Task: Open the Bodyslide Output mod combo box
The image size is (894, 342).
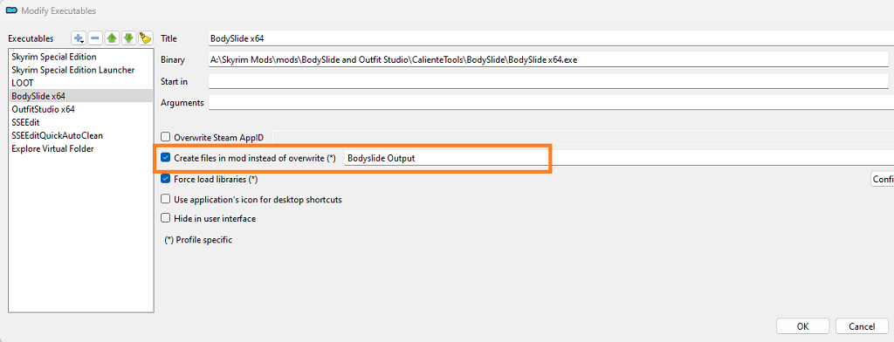Action: pyautogui.click(x=619, y=159)
